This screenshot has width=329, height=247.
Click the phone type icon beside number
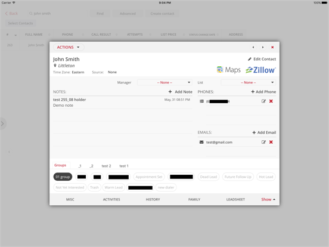201,101
